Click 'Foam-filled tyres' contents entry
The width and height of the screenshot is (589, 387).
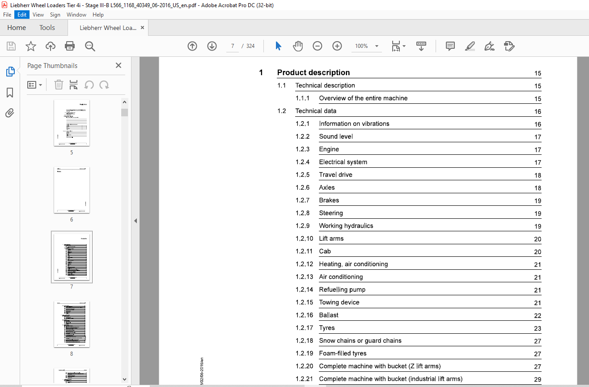pos(343,353)
